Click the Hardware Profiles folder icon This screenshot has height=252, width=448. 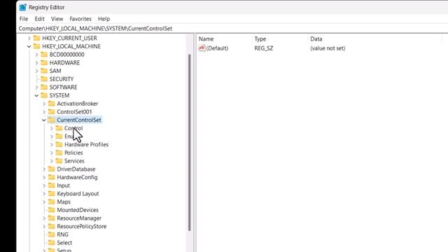pyautogui.click(x=59, y=144)
